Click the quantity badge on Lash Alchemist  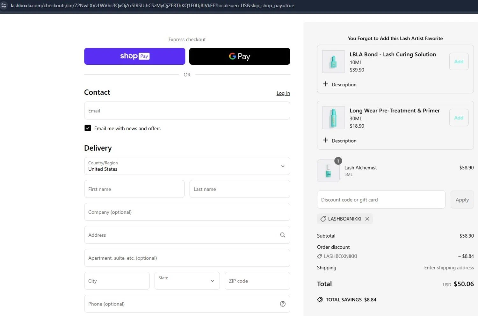[x=338, y=161]
